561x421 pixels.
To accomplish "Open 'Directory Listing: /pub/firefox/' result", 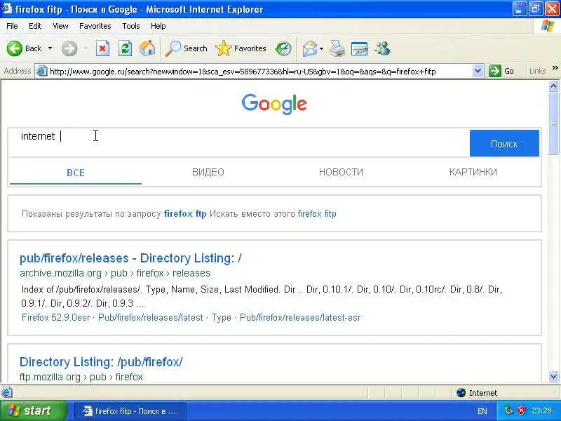I will 101,361.
